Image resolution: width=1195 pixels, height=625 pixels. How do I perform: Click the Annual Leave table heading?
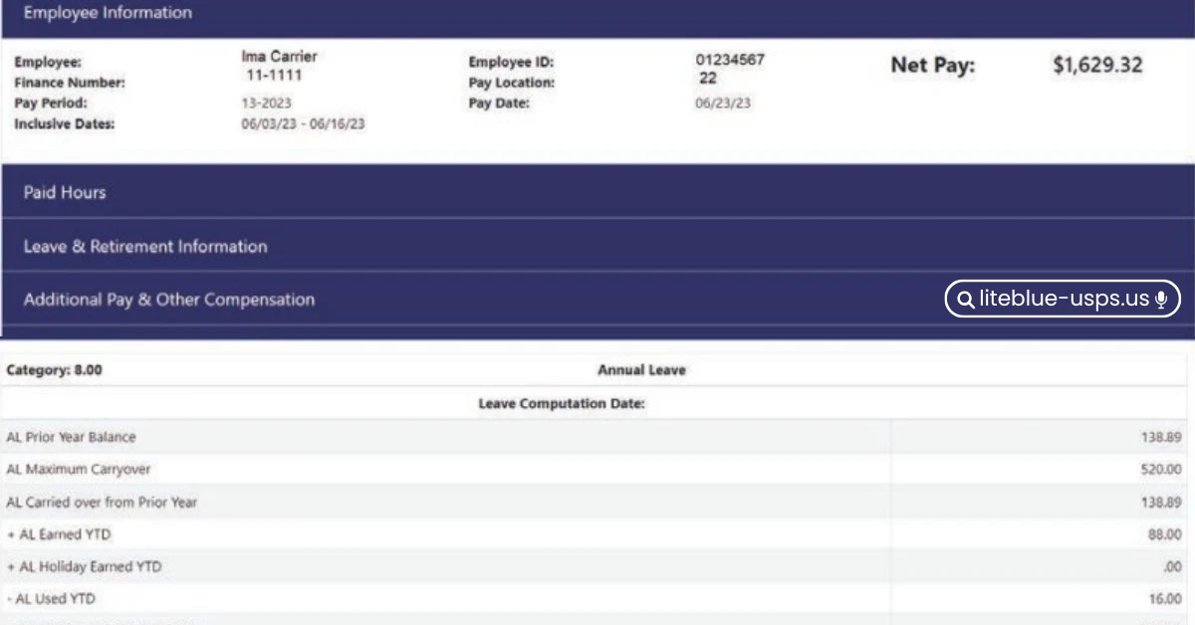tap(641, 370)
